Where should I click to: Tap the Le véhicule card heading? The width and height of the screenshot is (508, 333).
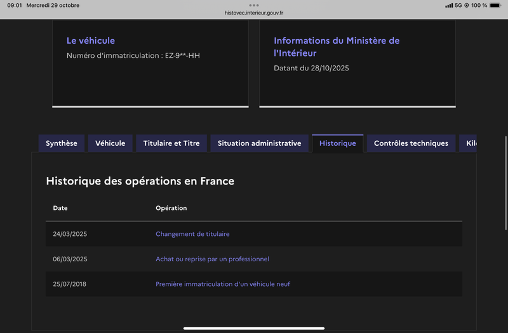[x=91, y=41]
